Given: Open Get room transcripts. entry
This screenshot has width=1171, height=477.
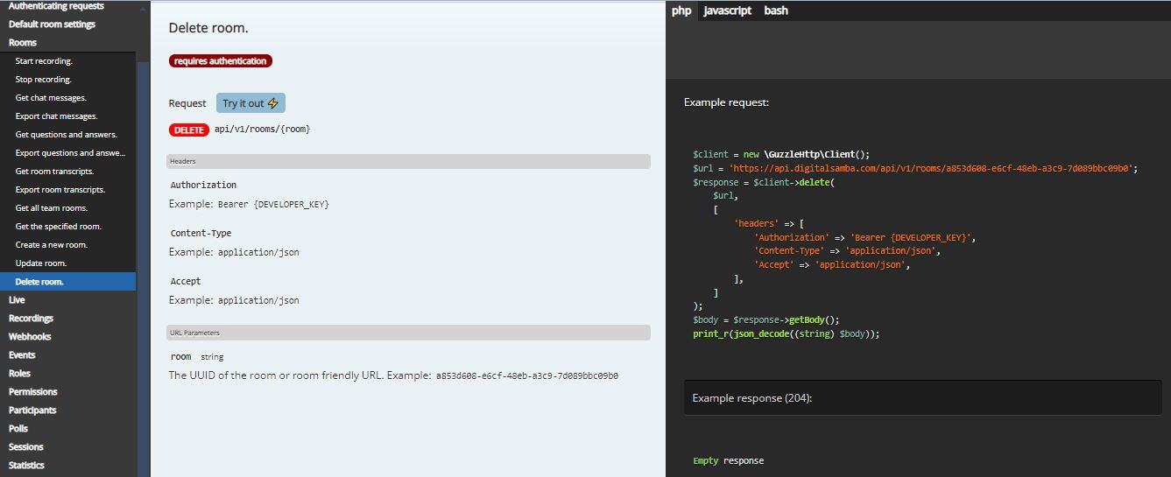Looking at the screenshot, I should point(54,172).
